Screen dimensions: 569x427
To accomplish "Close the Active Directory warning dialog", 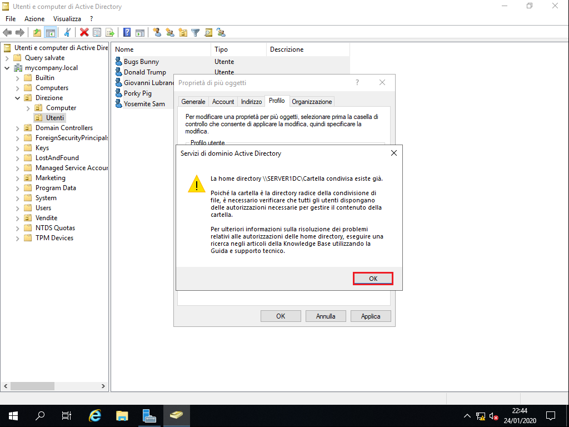I will coord(394,153).
